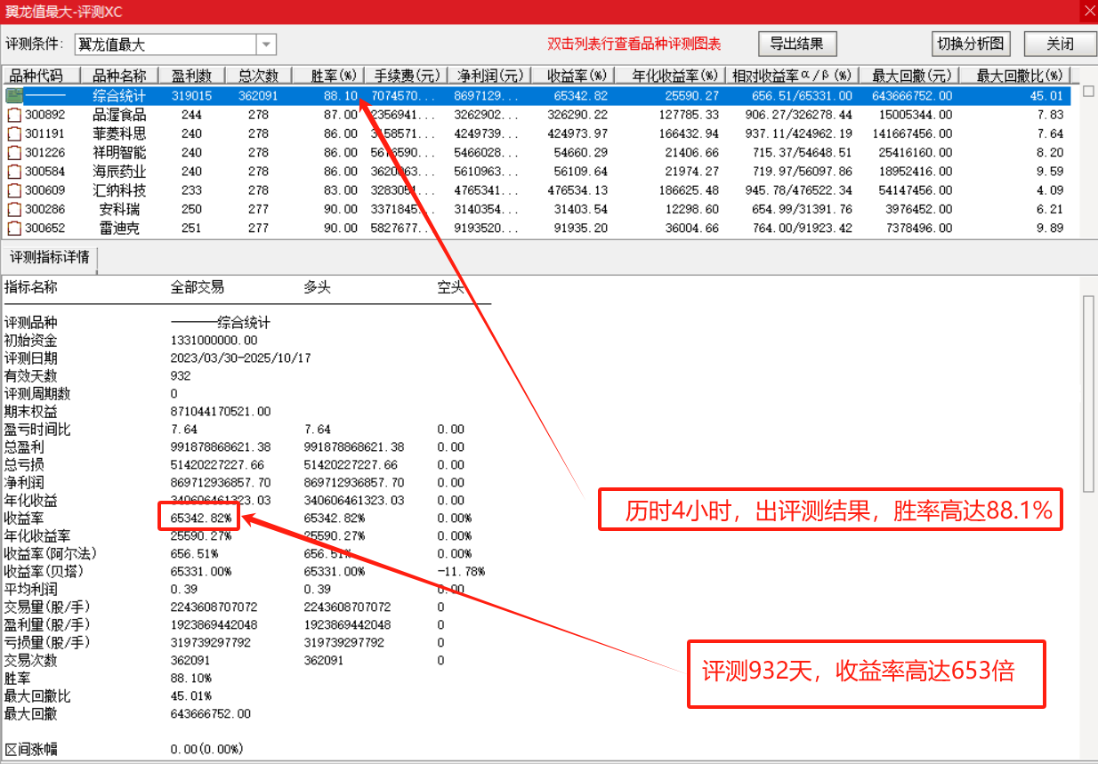Expand the 翼龙值最大 condition selector arrow
Viewport: 1098px width, 764px height.
pos(266,44)
